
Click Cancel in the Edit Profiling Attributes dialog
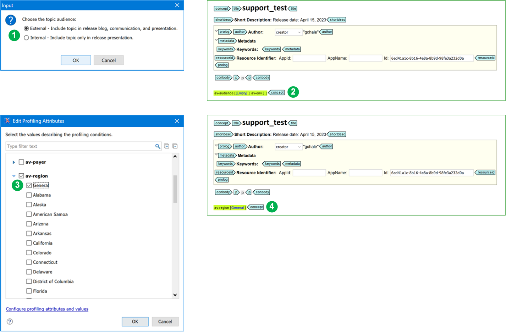pyautogui.click(x=165, y=321)
